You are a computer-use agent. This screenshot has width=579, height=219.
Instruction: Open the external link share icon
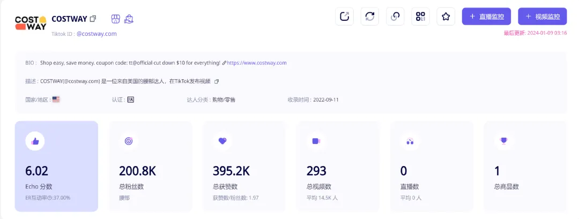coord(344,17)
